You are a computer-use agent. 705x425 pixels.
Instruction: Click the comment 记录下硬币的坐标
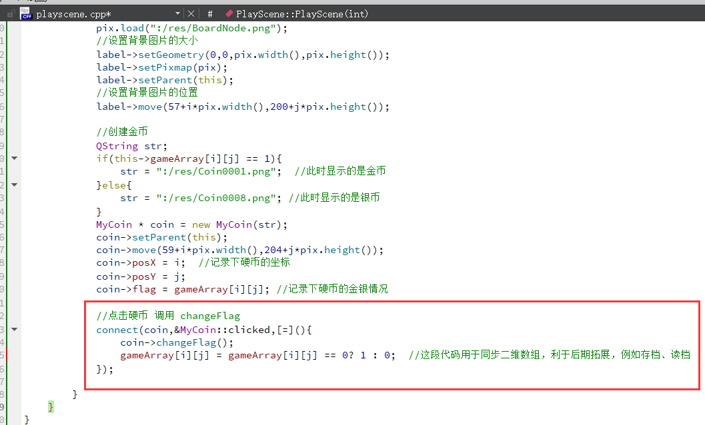click(x=244, y=262)
